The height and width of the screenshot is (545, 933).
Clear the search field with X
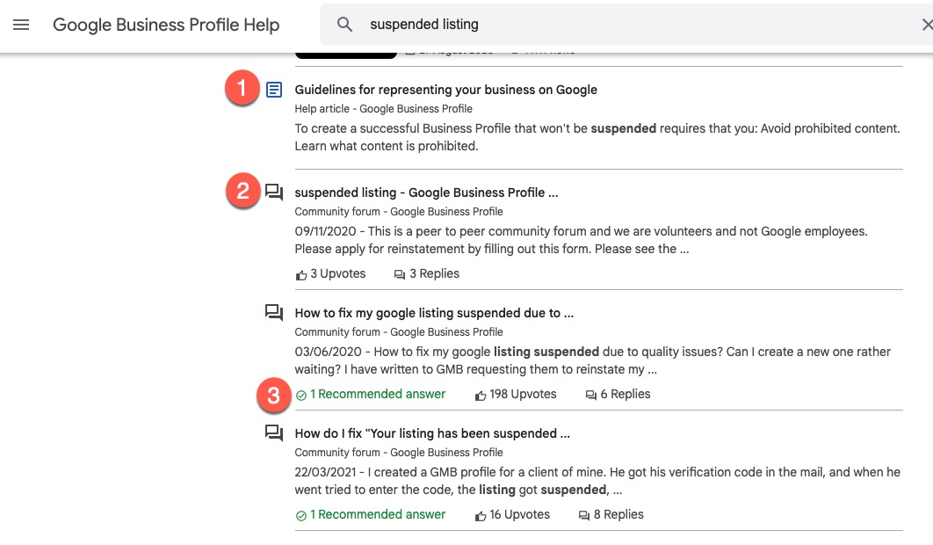[927, 25]
